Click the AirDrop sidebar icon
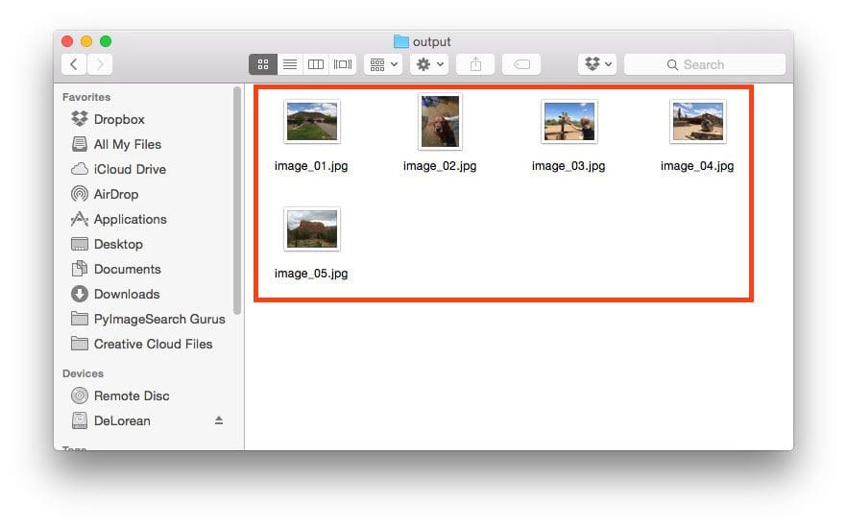This screenshot has height=527, width=847. 80,194
